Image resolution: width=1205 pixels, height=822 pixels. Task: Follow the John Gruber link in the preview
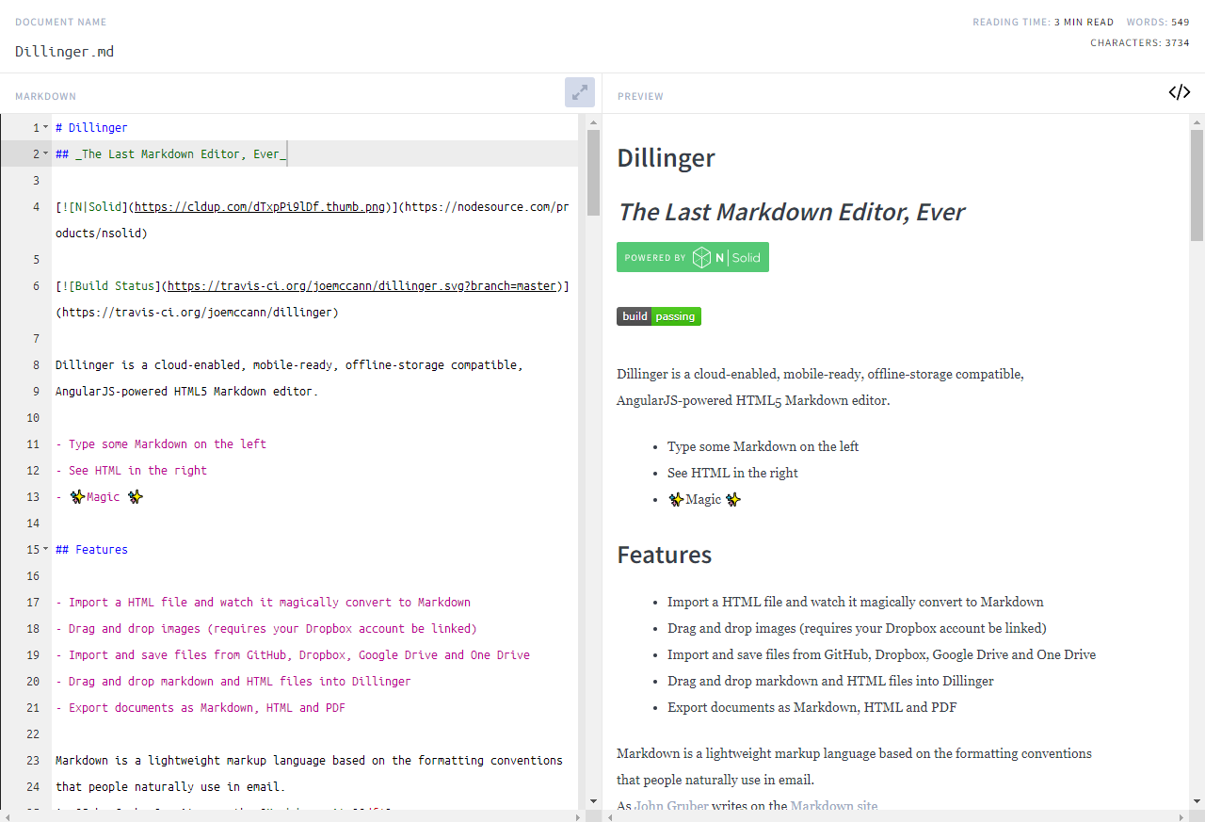pos(671,806)
